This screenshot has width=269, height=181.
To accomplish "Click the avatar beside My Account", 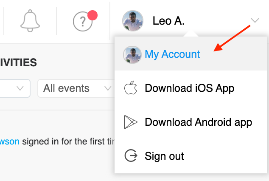I will click(132, 54).
